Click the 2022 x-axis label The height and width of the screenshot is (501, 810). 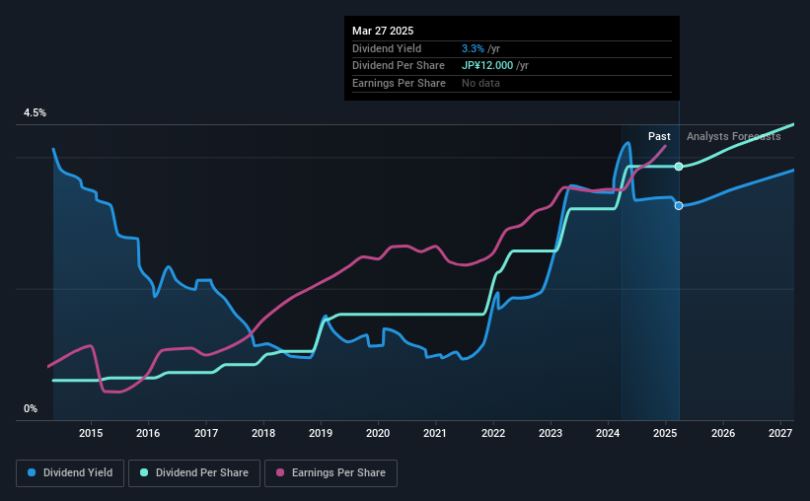pyautogui.click(x=493, y=433)
